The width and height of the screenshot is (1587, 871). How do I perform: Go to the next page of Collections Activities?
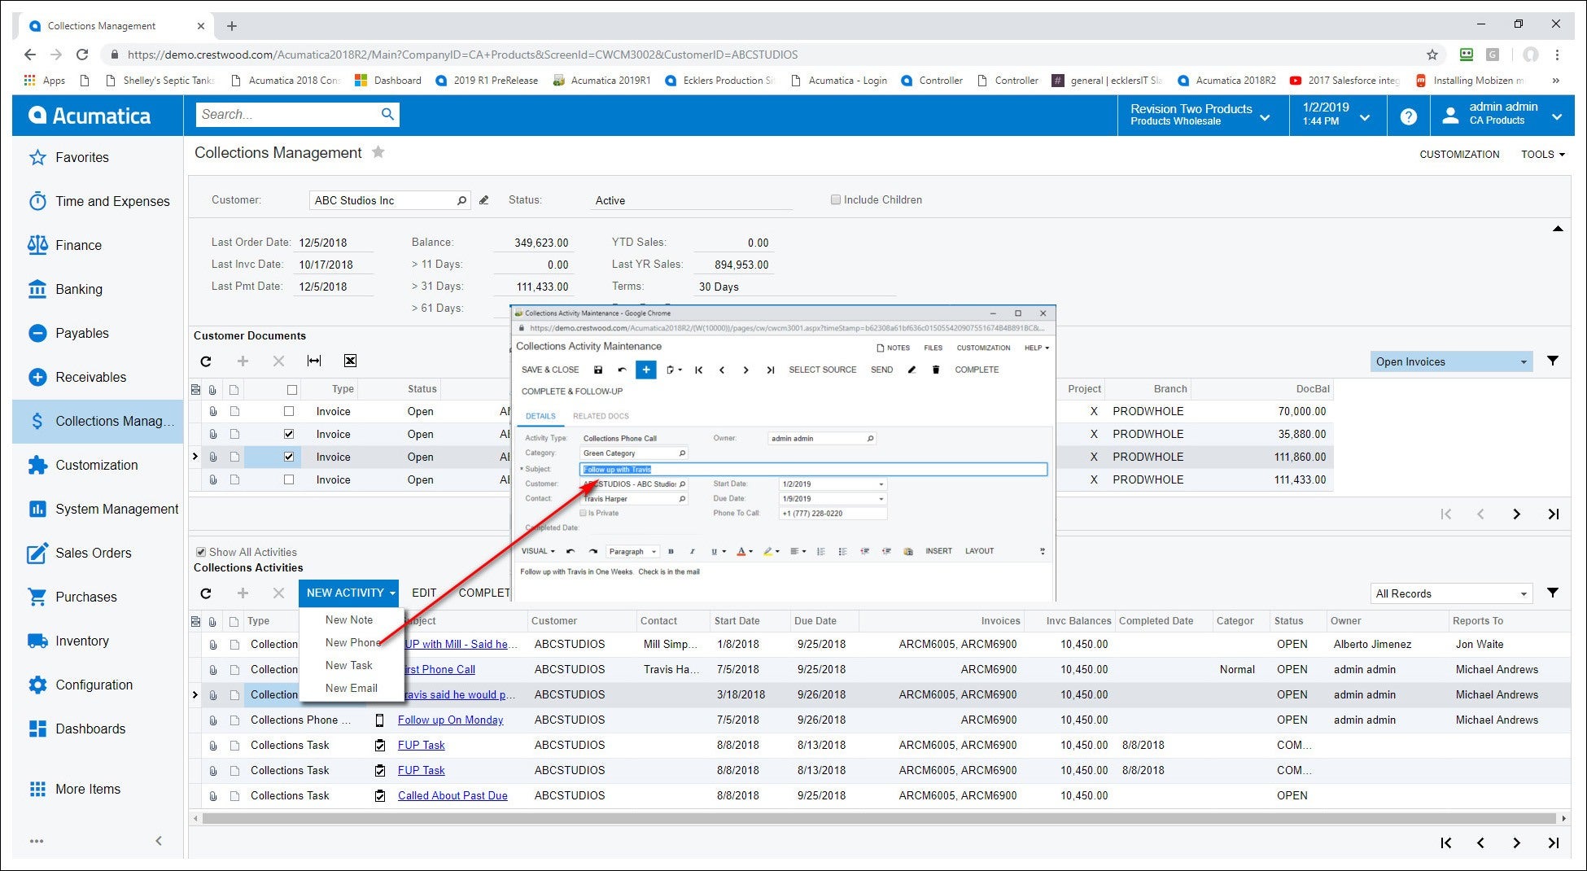[1516, 843]
